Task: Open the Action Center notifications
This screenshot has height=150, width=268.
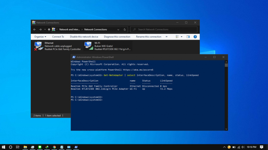Action: [262, 147]
